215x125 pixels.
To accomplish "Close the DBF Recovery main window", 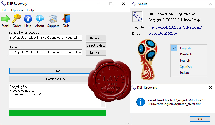I will pyautogui.click(x=124, y=4).
